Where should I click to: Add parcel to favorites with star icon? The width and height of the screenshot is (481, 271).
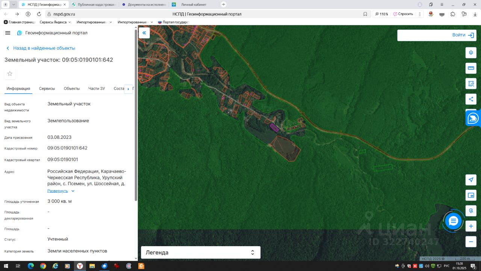[x=10, y=74]
